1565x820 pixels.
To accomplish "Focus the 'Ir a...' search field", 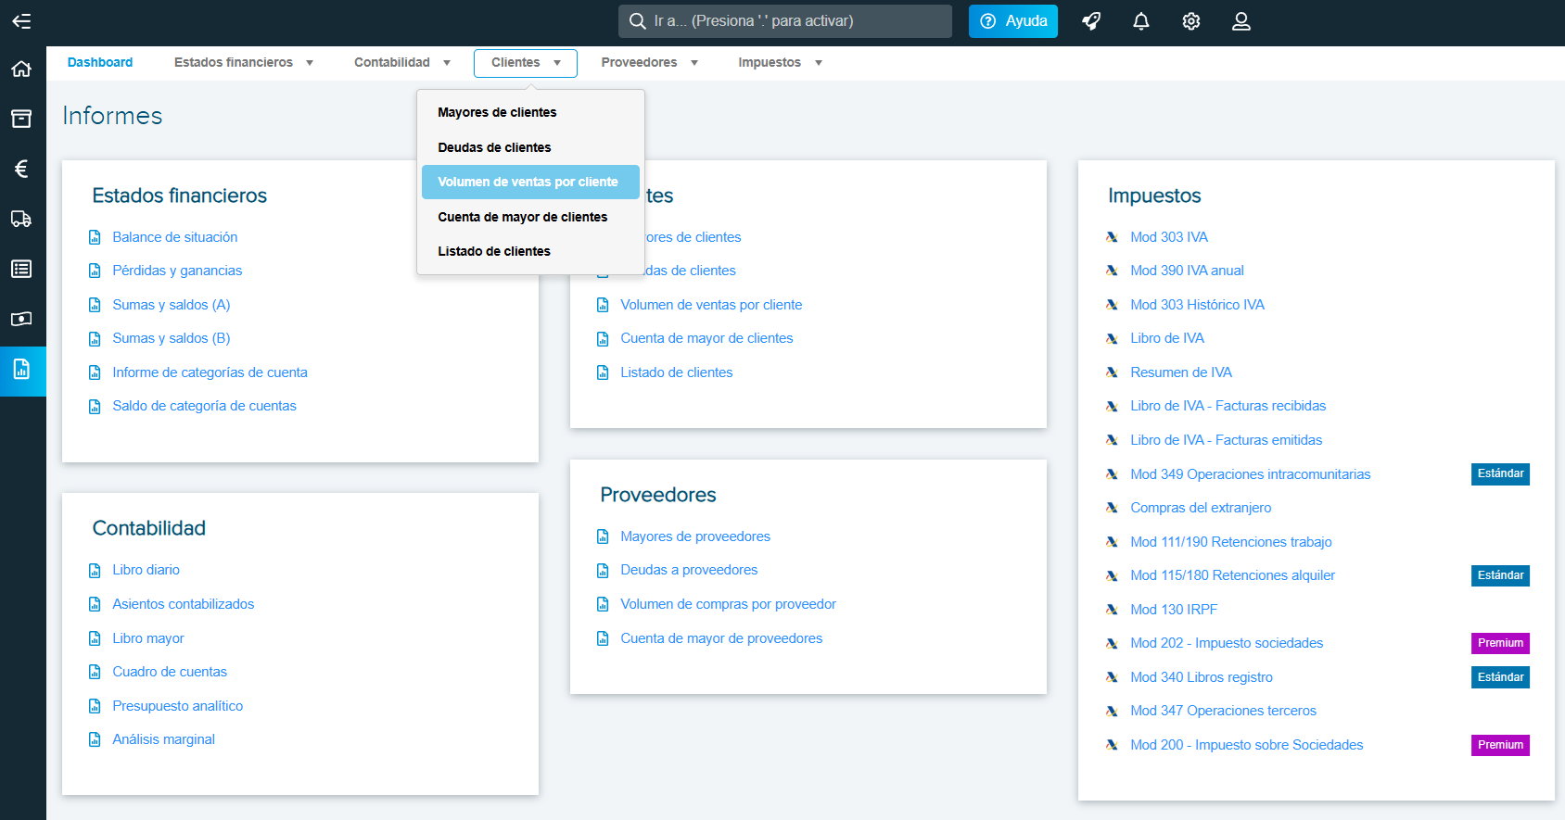I will 785,21.
